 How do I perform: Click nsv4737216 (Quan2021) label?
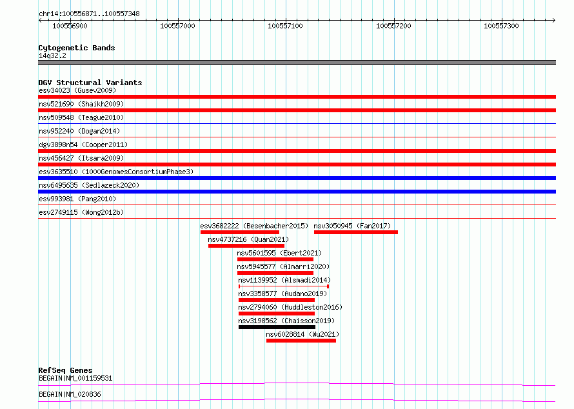248,239
